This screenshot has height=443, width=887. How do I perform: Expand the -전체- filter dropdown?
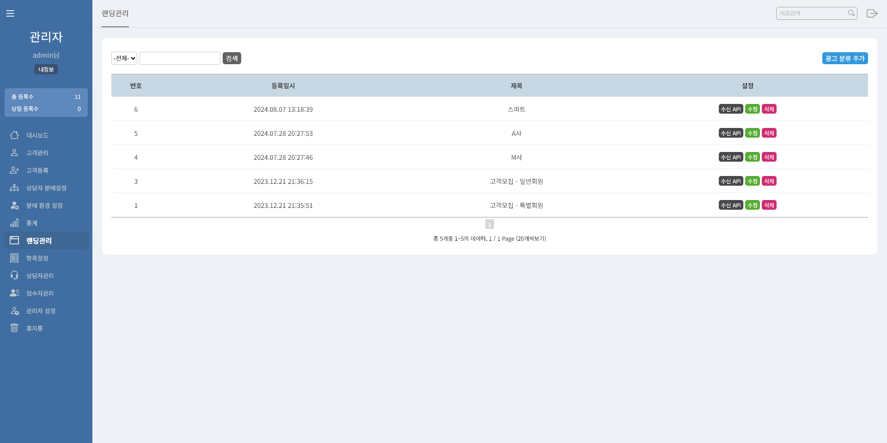coord(124,58)
